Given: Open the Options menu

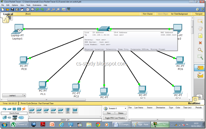Looking at the screenshot, I should pyautogui.click(x=15, y=5).
